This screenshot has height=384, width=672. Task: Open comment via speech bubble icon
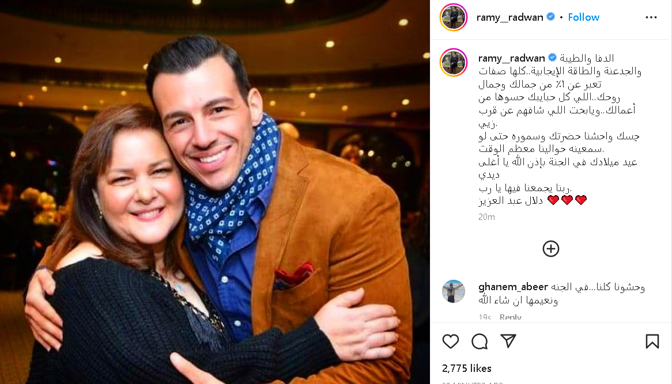click(480, 341)
